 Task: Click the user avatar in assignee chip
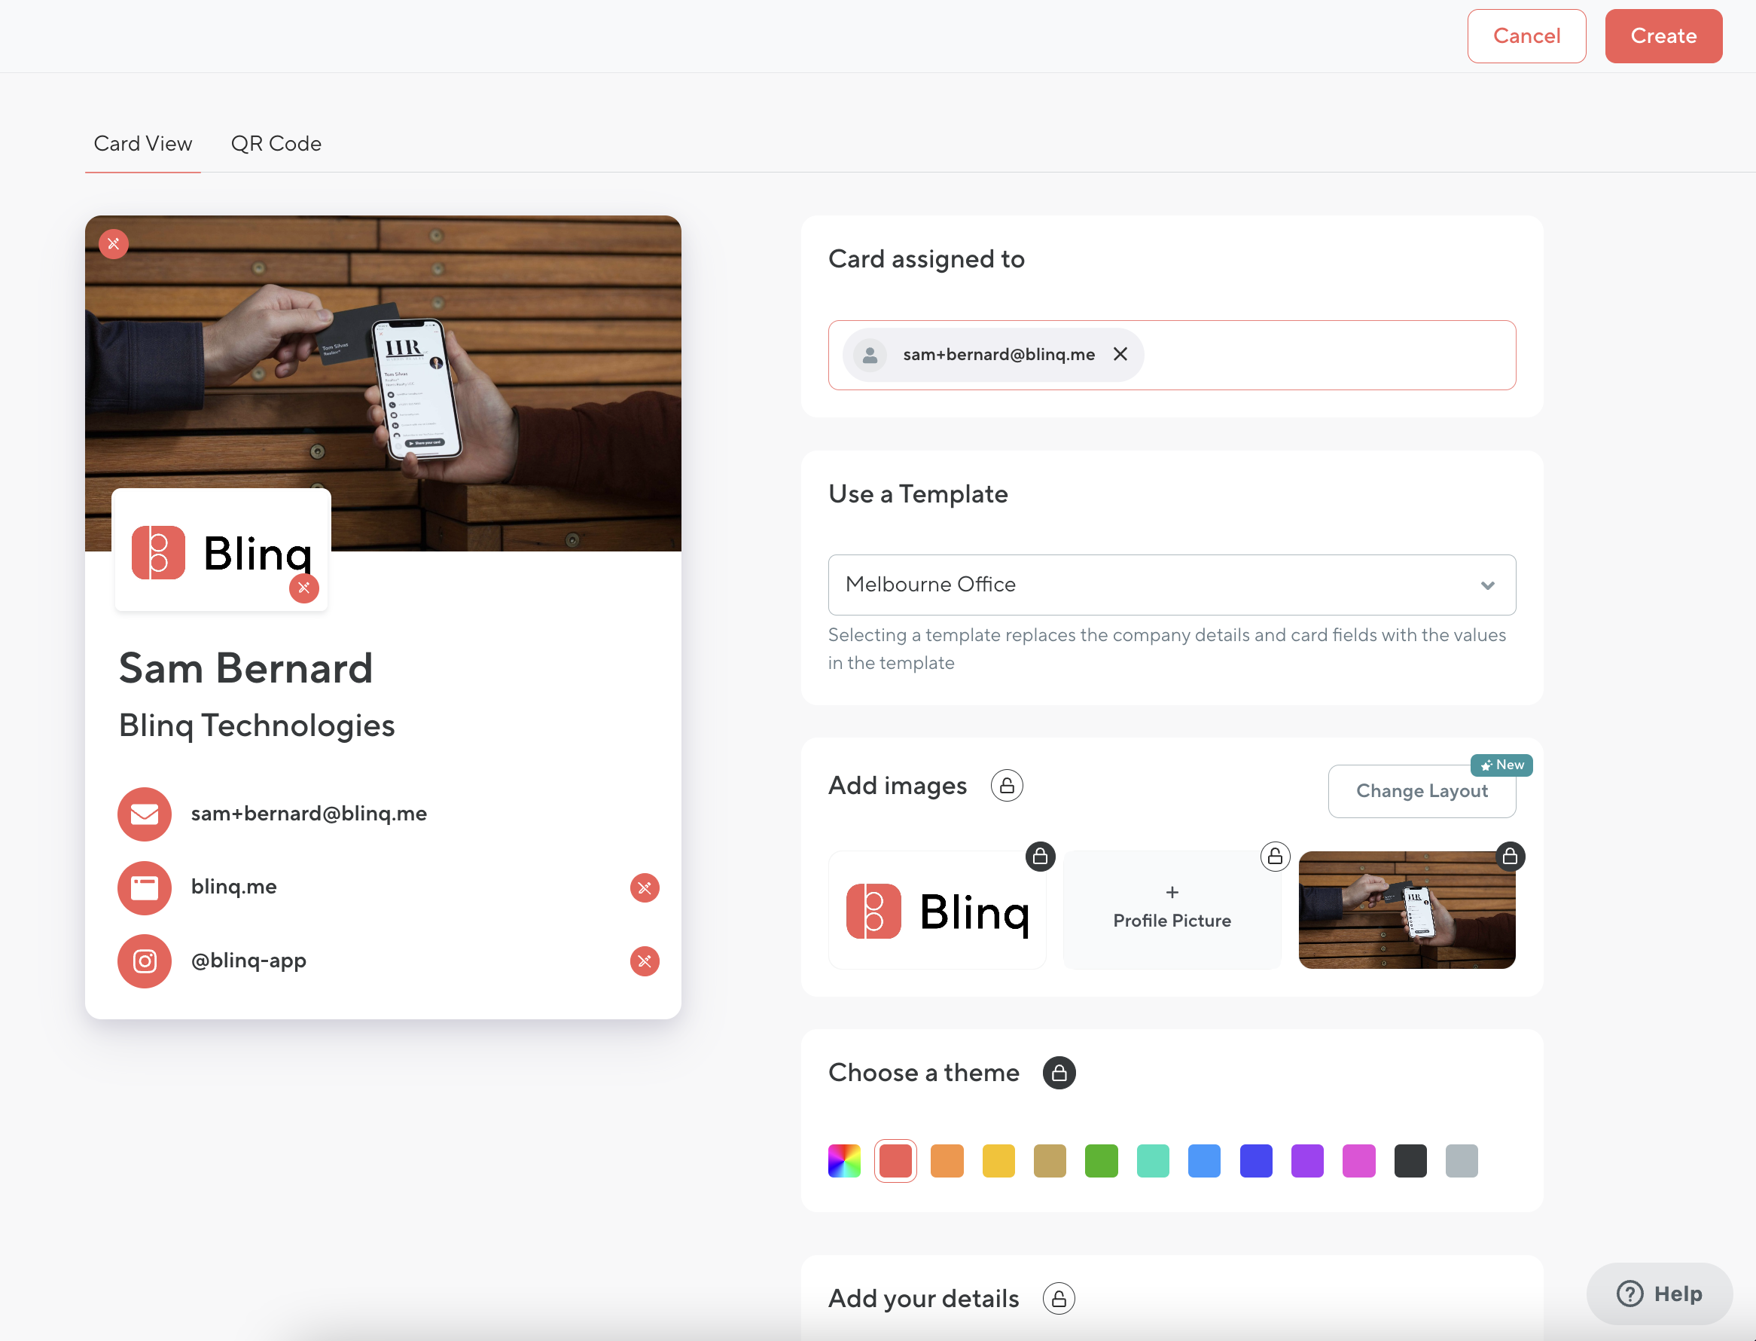(x=870, y=354)
